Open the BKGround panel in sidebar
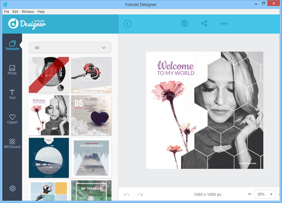This screenshot has width=282, height=203. point(12,144)
